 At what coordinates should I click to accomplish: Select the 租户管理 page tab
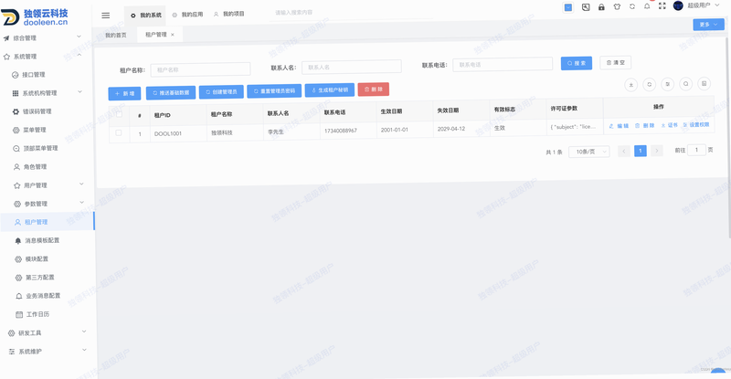pyautogui.click(x=155, y=35)
